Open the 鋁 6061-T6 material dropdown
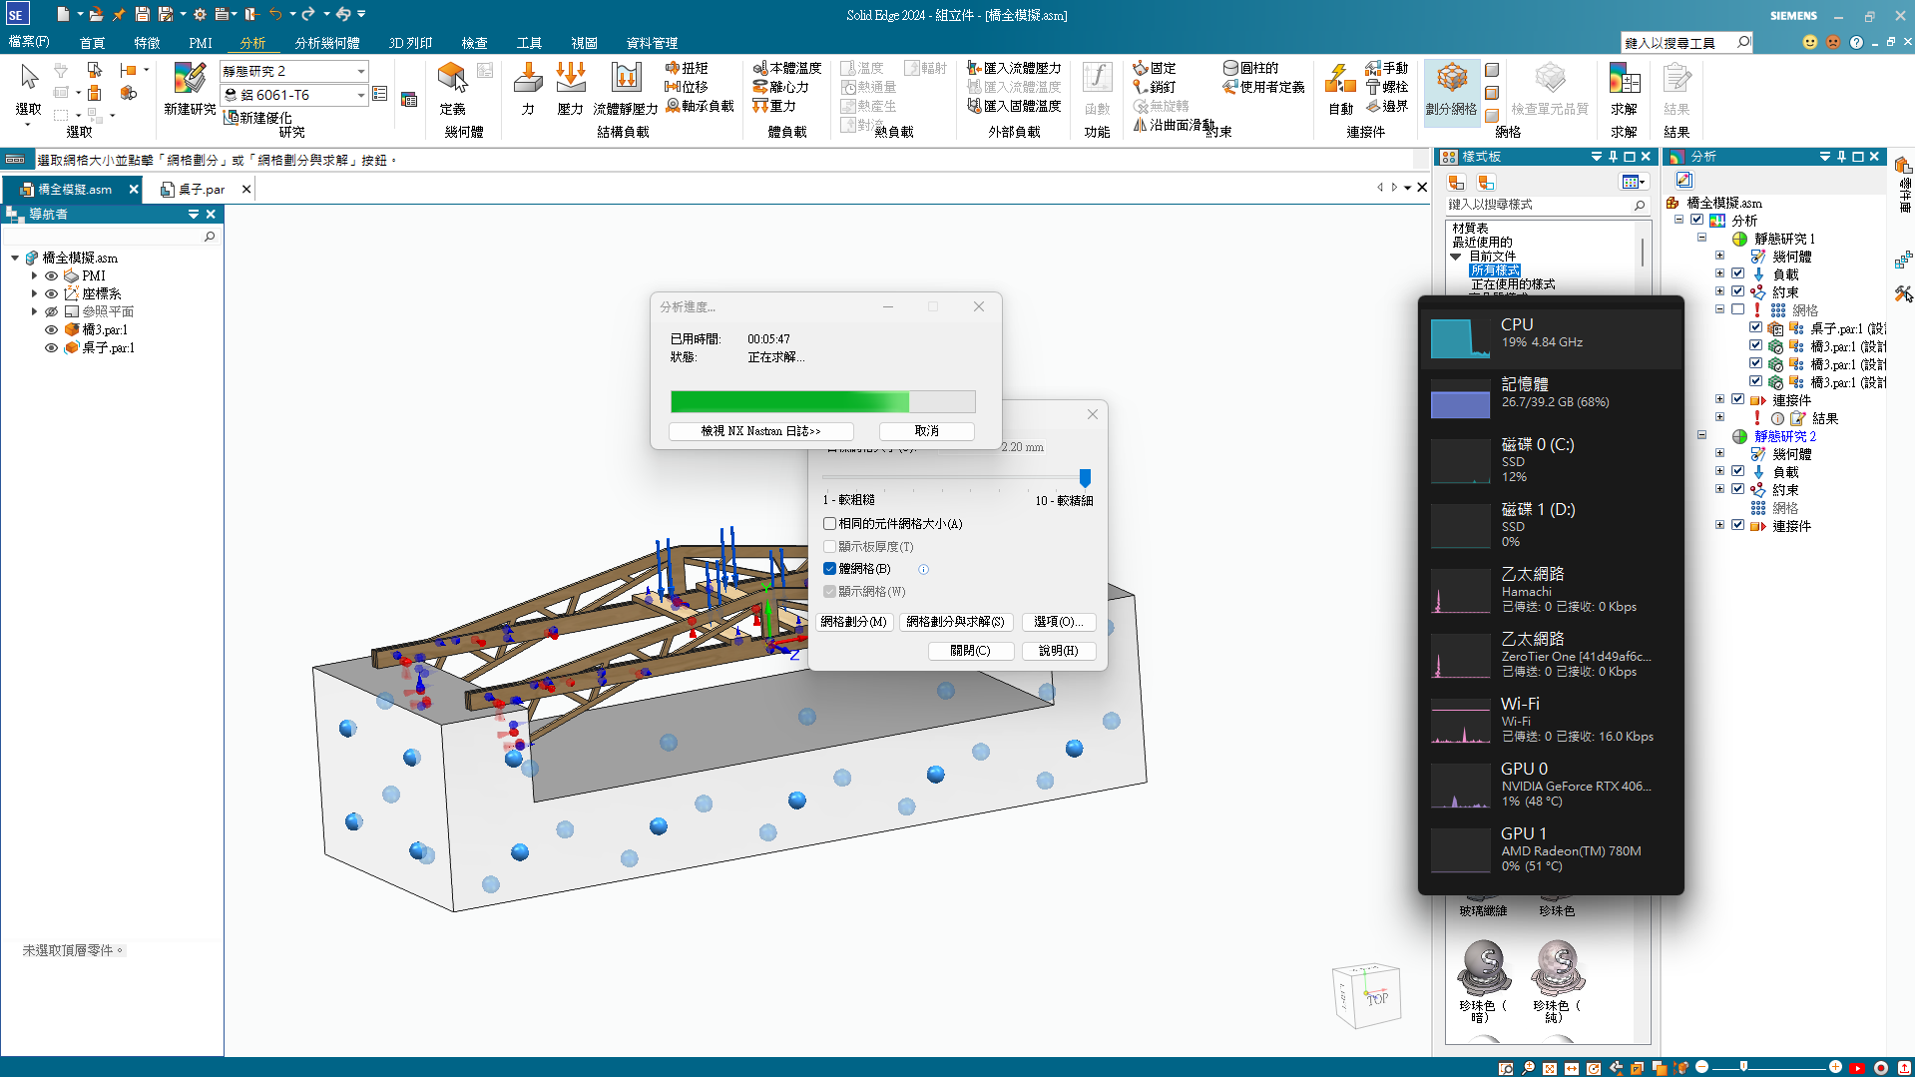The height and width of the screenshot is (1077, 1915). 360,95
